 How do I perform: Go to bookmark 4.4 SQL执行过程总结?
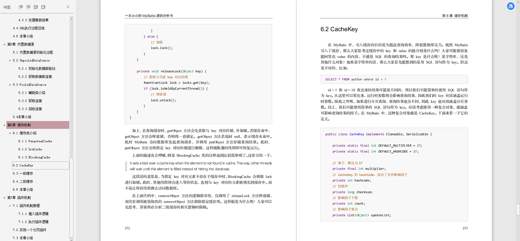(29, 28)
